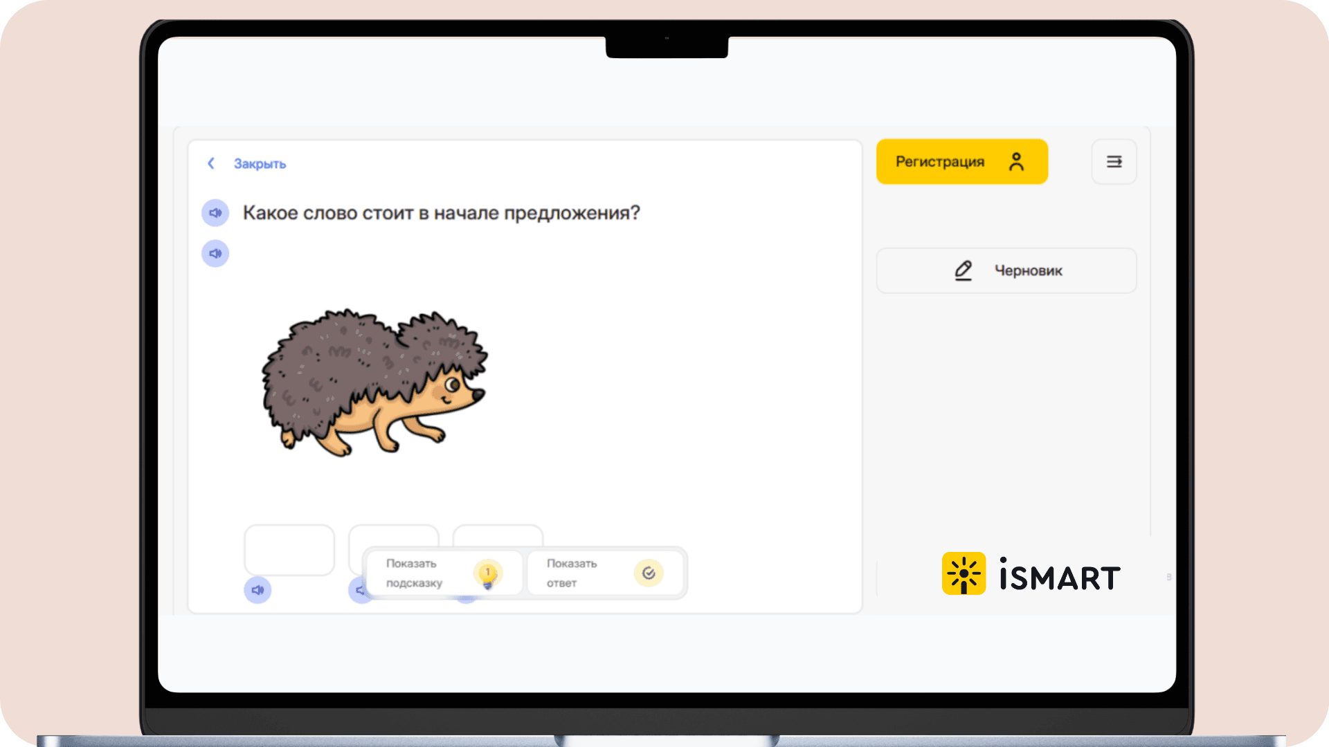Click the iSMART logo
The image size is (1329, 747).
tap(1031, 573)
